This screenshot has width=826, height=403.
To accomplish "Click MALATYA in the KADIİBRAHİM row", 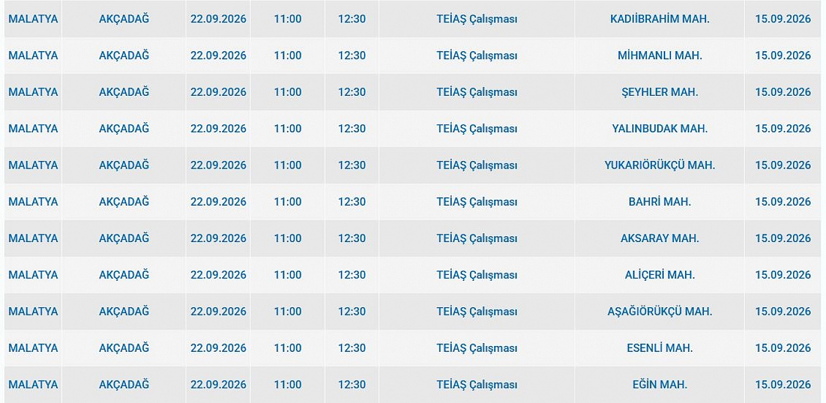I will [x=33, y=19].
